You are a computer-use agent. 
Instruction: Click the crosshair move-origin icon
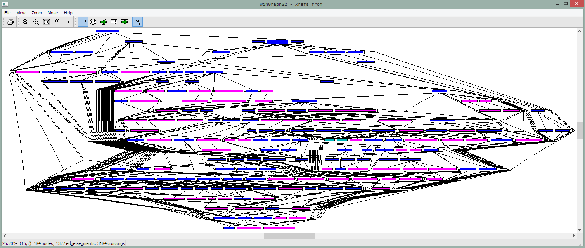tap(67, 22)
